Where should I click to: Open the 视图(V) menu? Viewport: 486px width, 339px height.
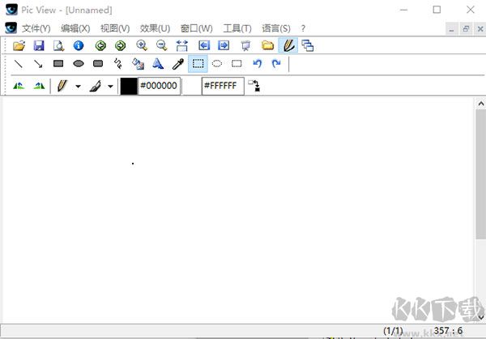point(115,28)
